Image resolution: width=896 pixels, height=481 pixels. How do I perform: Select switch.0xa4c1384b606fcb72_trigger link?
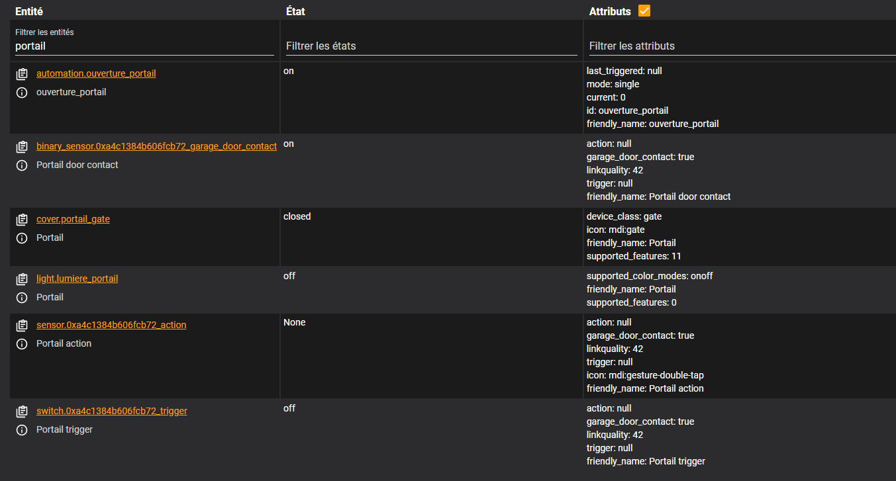[112, 411]
